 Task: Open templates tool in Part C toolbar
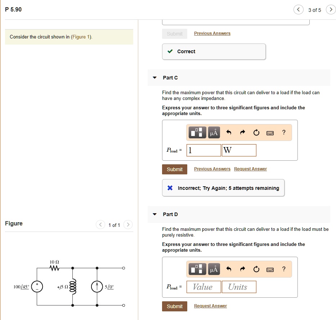point(197,132)
